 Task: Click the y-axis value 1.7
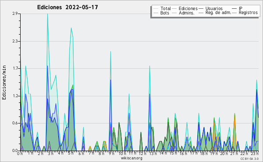click(x=15, y=68)
